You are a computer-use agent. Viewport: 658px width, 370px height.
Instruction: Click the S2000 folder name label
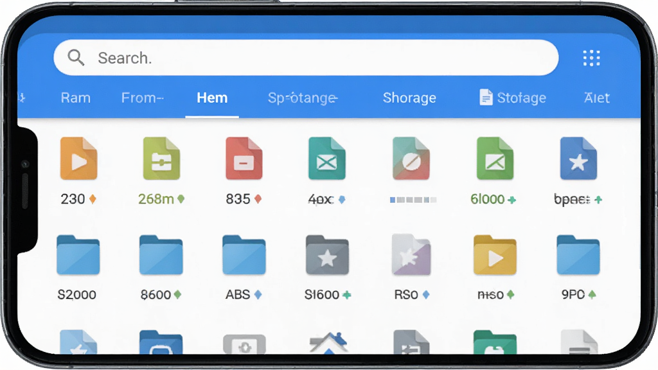[77, 294]
